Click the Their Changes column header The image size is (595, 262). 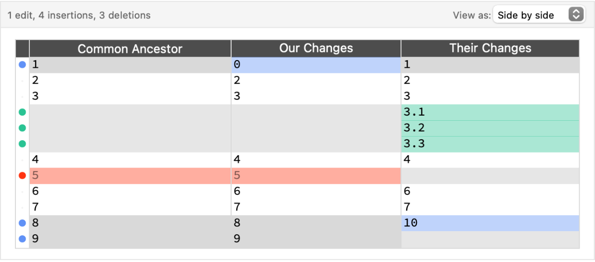pos(489,48)
